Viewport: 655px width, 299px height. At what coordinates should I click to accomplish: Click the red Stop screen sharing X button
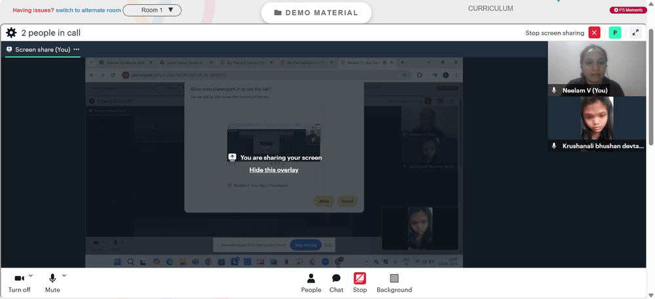594,33
